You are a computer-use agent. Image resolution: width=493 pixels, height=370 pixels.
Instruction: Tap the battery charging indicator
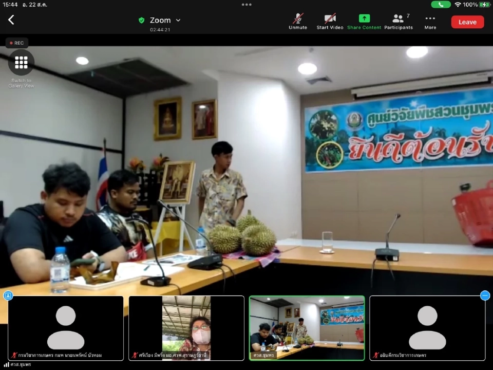(483, 5)
